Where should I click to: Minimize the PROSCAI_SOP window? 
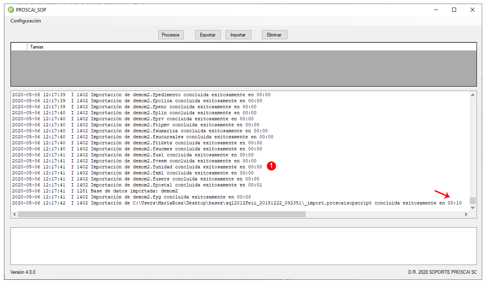pos(436,10)
